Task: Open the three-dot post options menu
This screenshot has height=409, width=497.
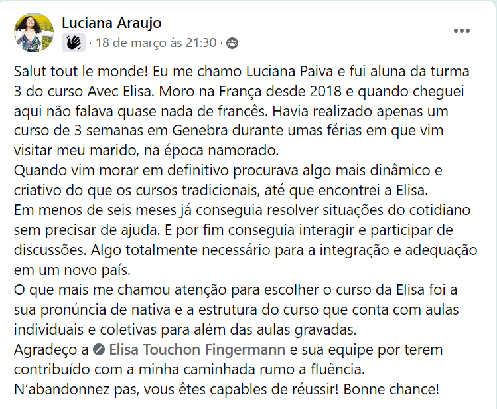Action: (x=462, y=31)
